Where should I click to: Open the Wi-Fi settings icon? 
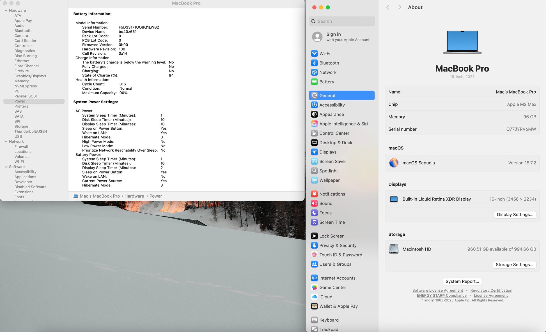(x=314, y=54)
